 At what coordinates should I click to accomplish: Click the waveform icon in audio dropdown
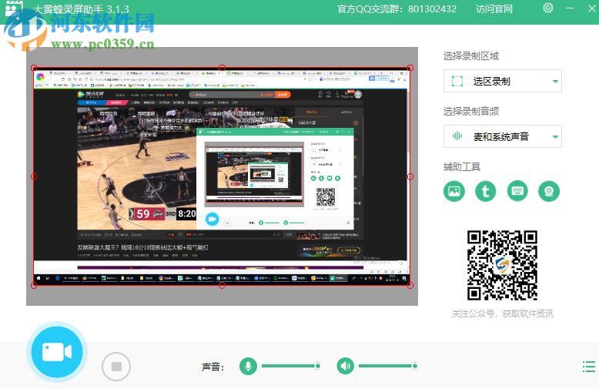pyautogui.click(x=457, y=136)
